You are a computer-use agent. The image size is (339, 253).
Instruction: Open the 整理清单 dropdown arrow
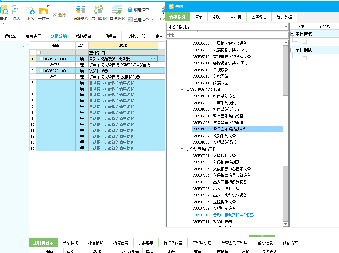tap(153, 20)
